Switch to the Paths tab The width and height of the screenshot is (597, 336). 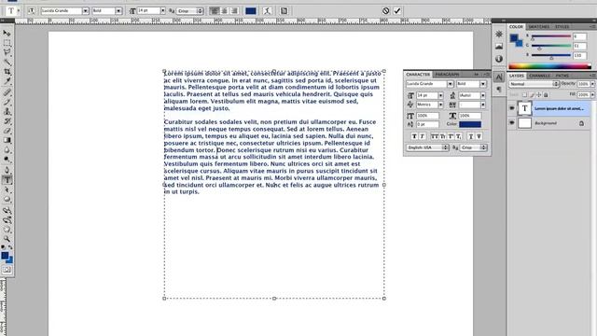click(562, 76)
